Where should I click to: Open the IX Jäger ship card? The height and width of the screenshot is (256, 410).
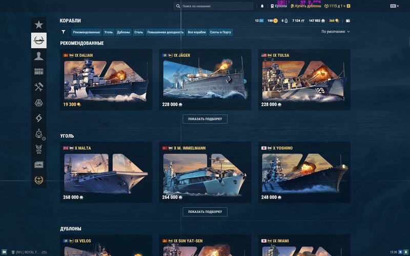click(205, 79)
